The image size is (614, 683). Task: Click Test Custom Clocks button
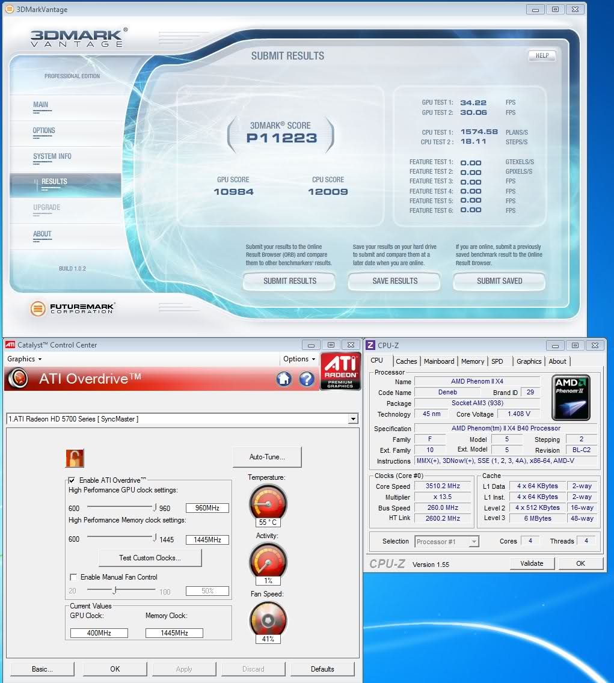pyautogui.click(x=150, y=557)
